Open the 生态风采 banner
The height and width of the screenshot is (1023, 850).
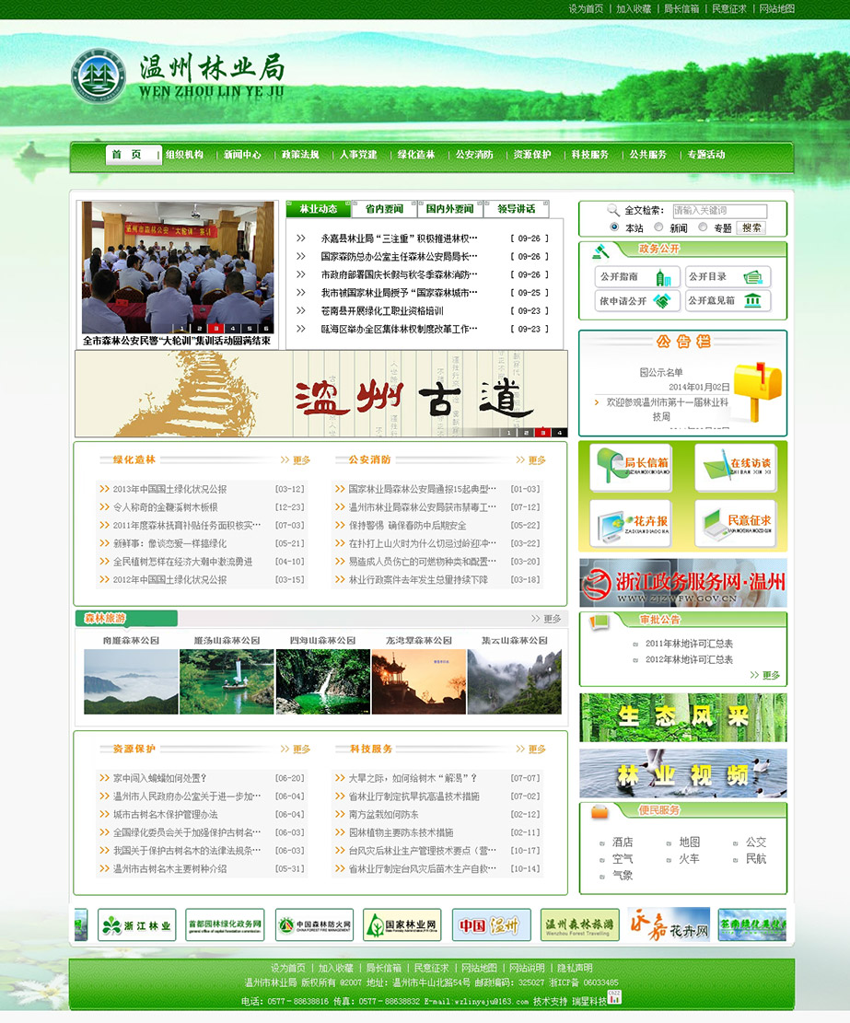[683, 717]
